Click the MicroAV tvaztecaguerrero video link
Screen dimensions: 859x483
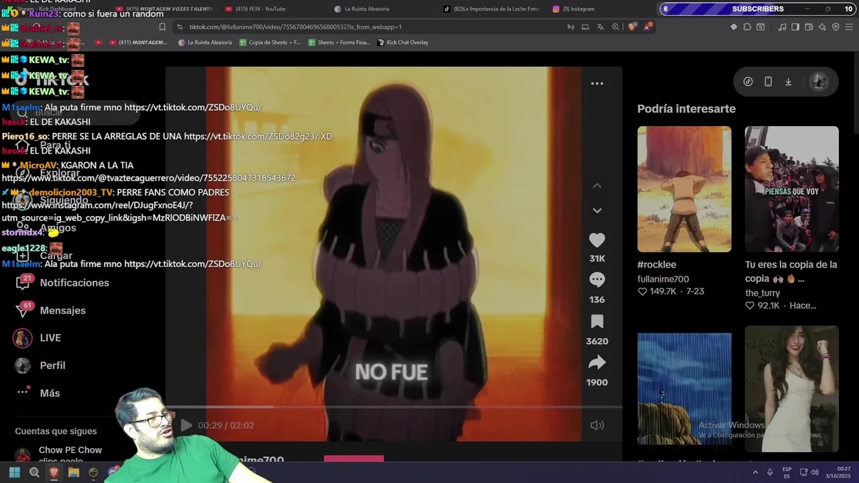tap(148, 178)
